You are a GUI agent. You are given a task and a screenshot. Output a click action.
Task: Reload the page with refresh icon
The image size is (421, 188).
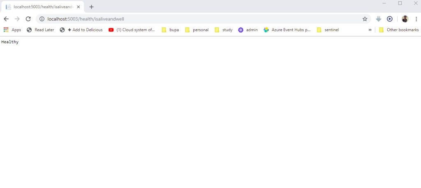[28, 19]
